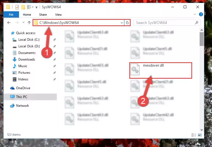Select the mexdxver.dll file name
212x147 pixels.
153,66
